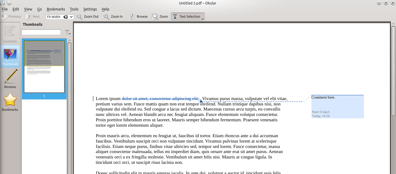Screen dimensions: 396x174
Task: Open the File menu
Action: [x=4, y=9]
